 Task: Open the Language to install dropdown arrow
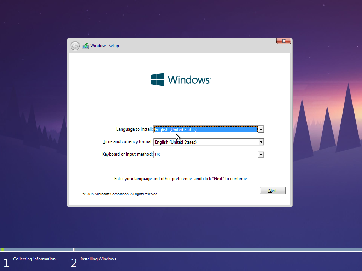point(261,130)
